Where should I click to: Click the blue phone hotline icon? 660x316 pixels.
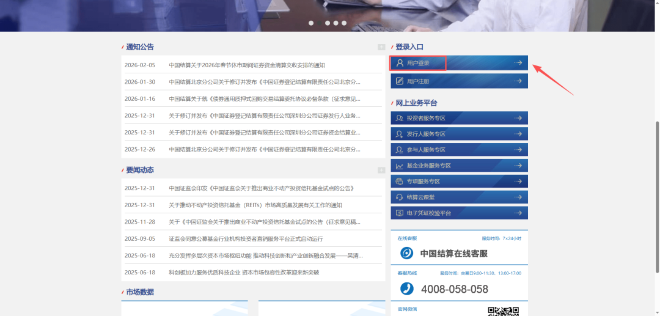point(406,288)
